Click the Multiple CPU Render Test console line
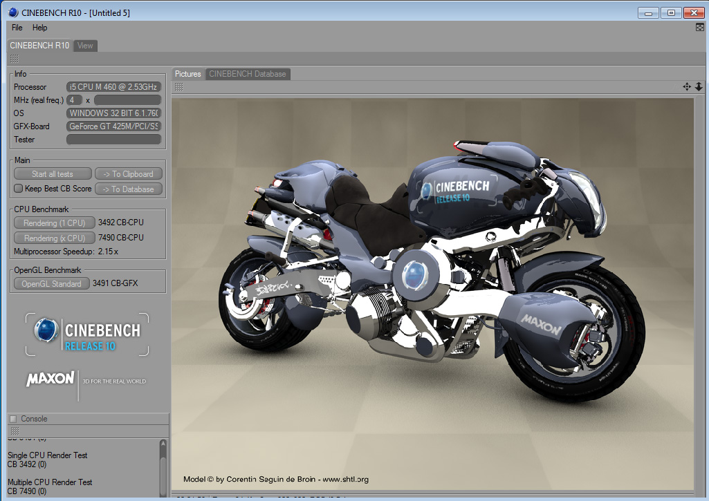The image size is (709, 501). click(50, 482)
